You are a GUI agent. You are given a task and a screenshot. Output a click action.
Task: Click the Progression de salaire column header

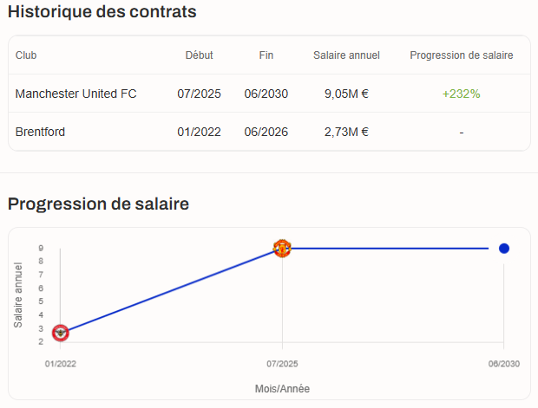[461, 55]
